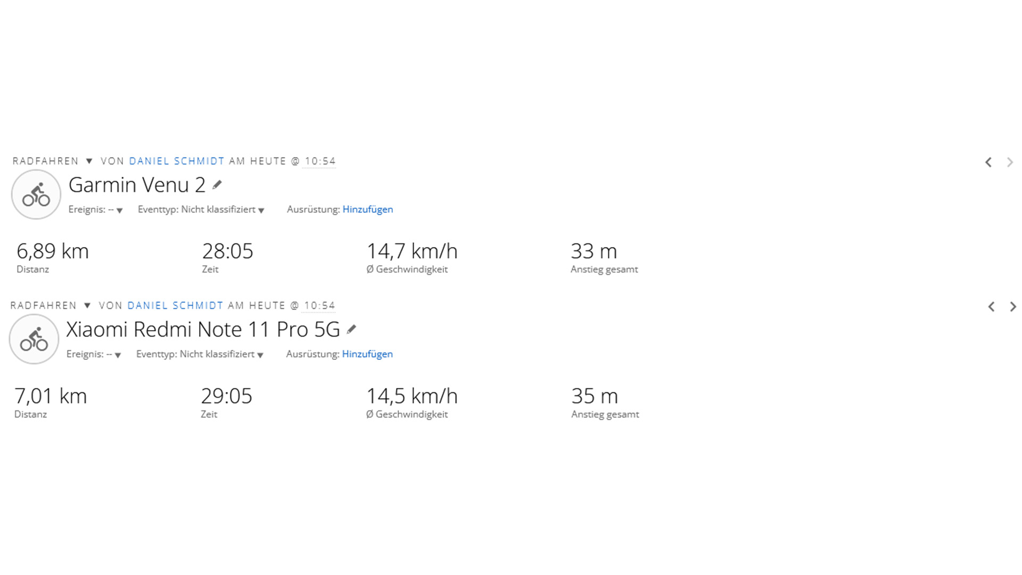Go to previous activity from Garmin Venu 2

988,162
